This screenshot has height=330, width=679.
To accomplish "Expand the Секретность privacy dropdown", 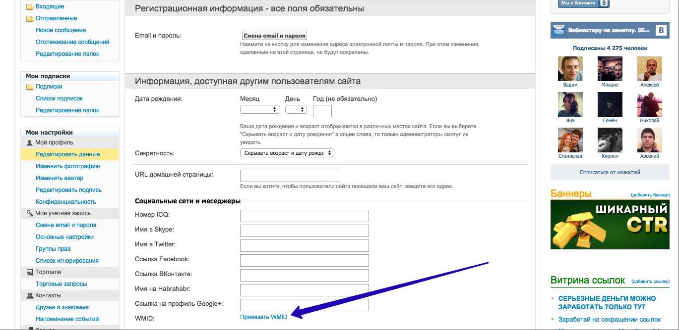I will [x=287, y=153].
